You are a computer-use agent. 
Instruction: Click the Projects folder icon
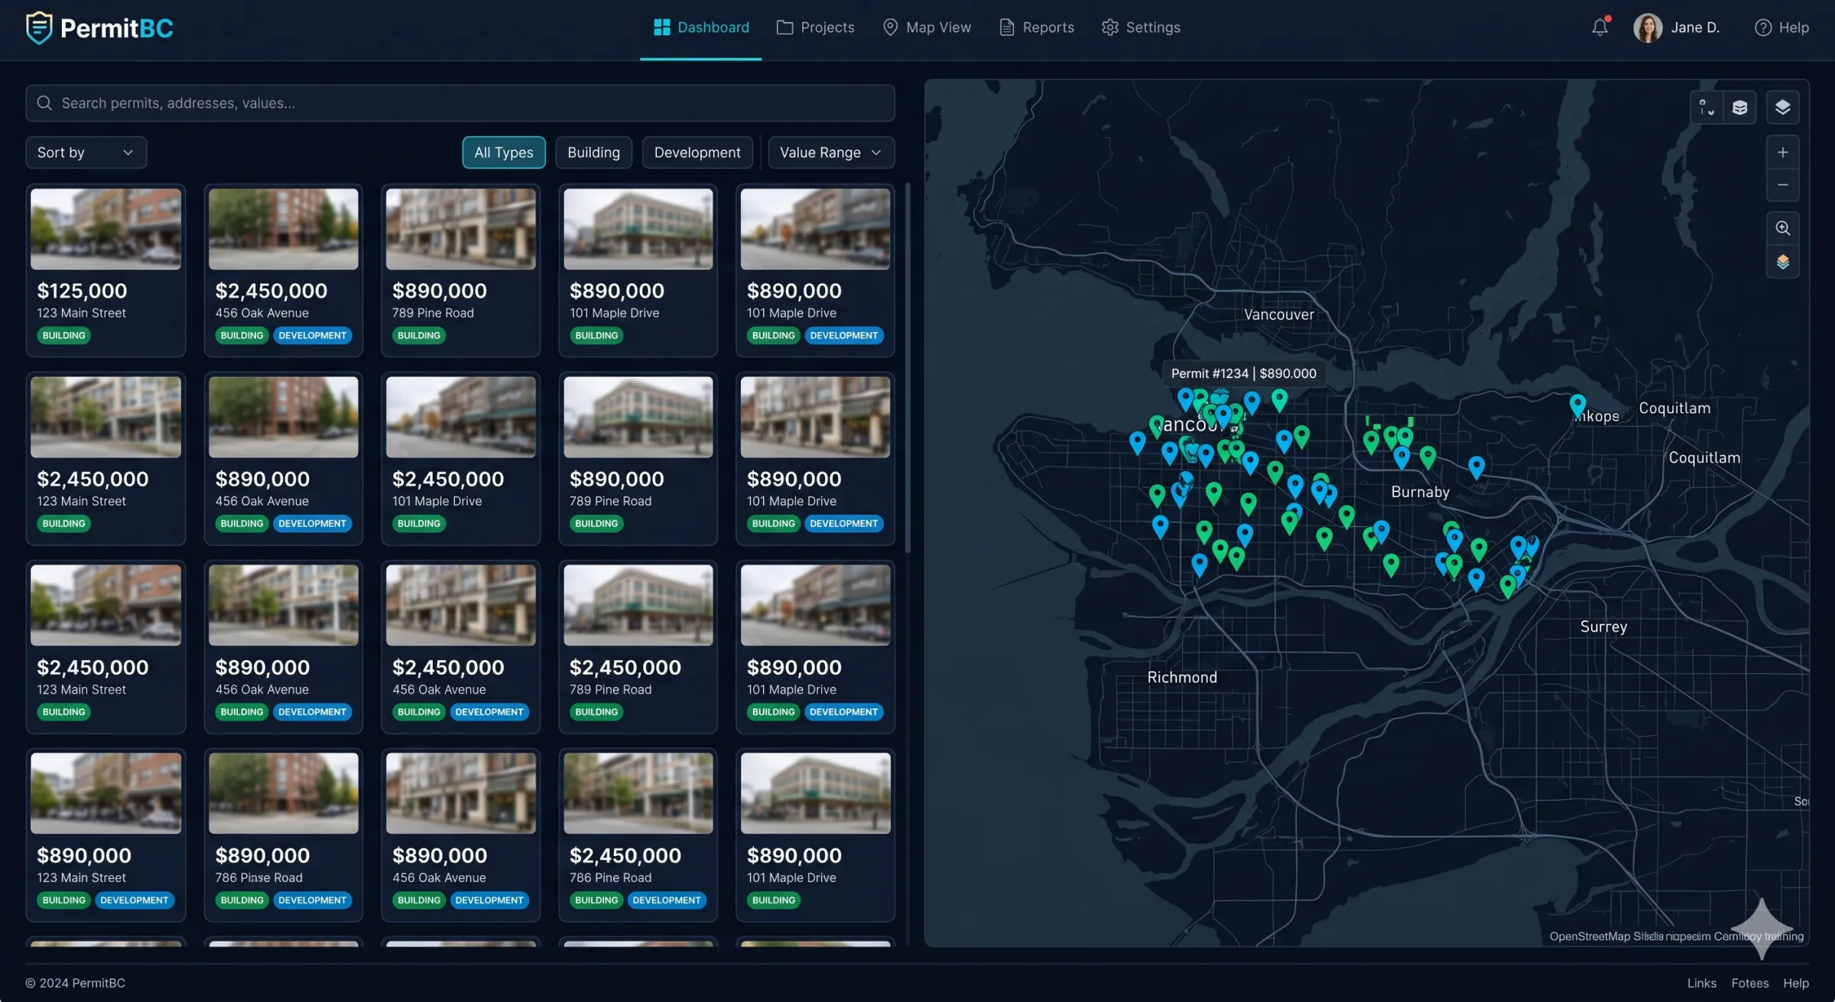(x=784, y=28)
